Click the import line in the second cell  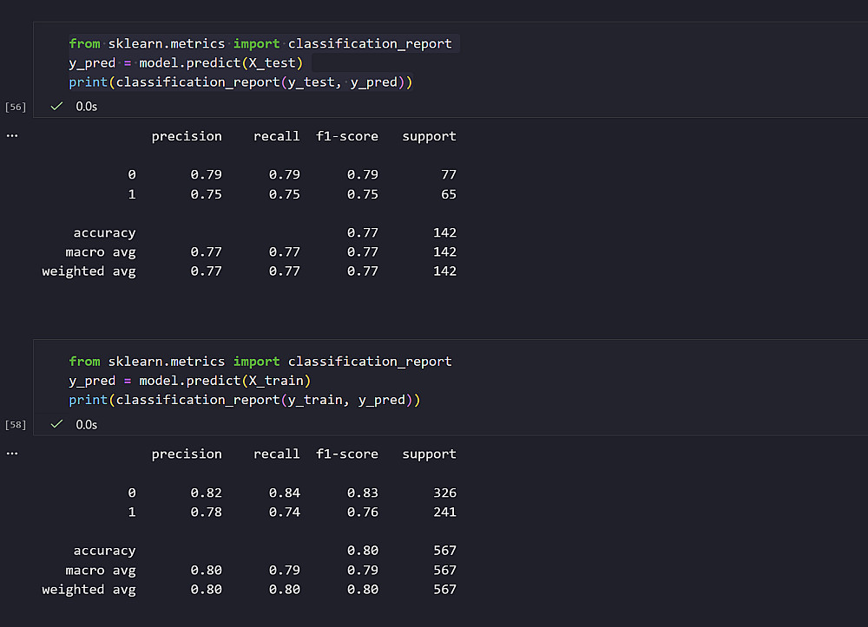coord(260,362)
